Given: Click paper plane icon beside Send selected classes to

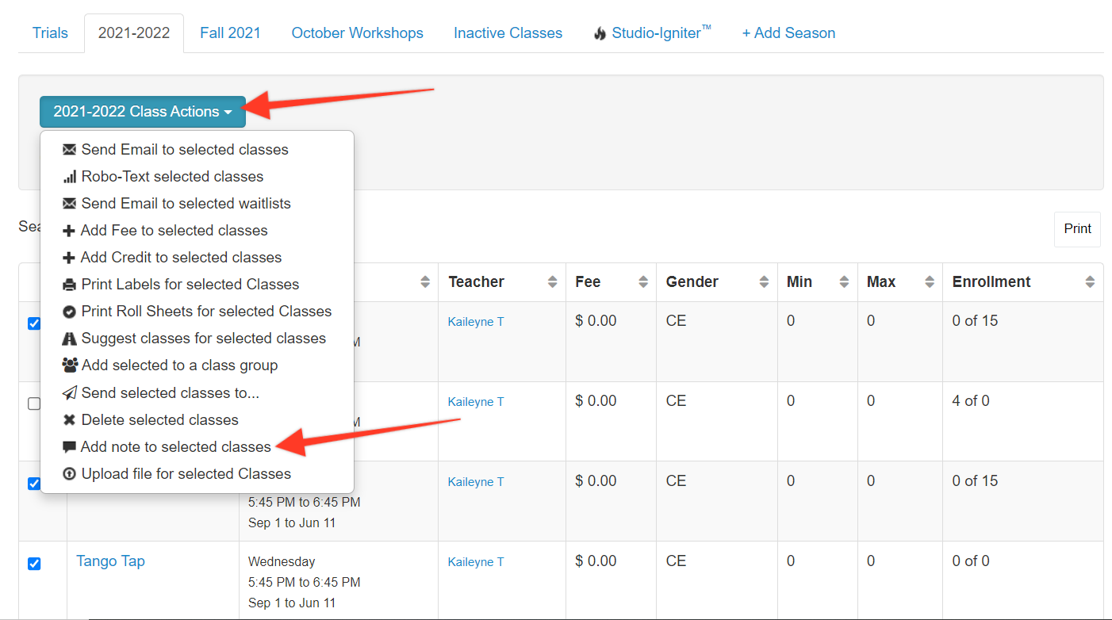Looking at the screenshot, I should [69, 392].
